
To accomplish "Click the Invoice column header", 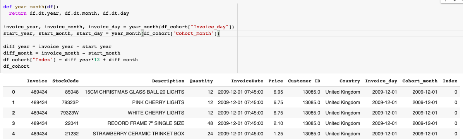I will pos(37,81).
